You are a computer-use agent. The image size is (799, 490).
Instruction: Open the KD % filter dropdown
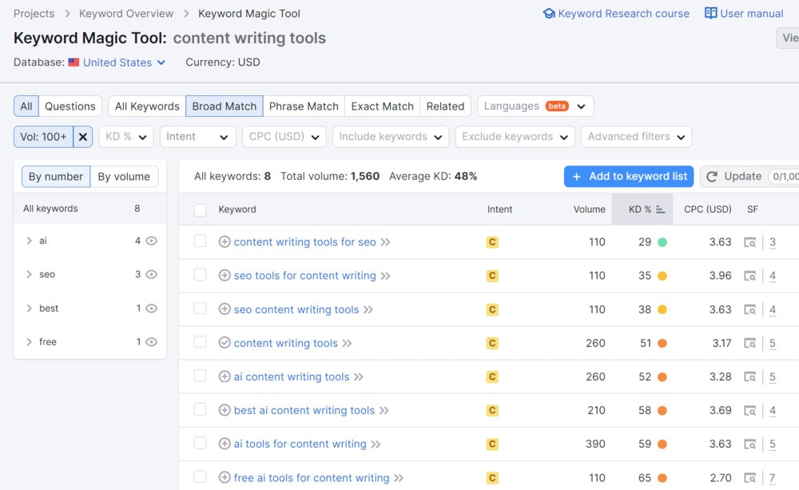126,137
